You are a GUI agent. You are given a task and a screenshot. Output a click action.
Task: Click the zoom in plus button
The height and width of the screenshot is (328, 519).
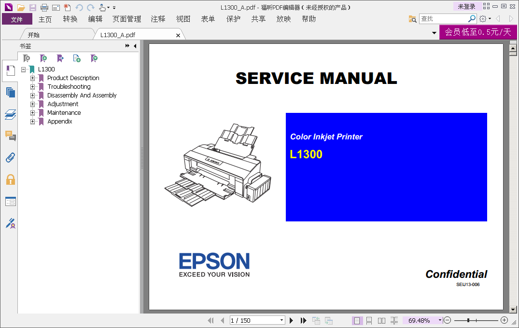point(504,320)
